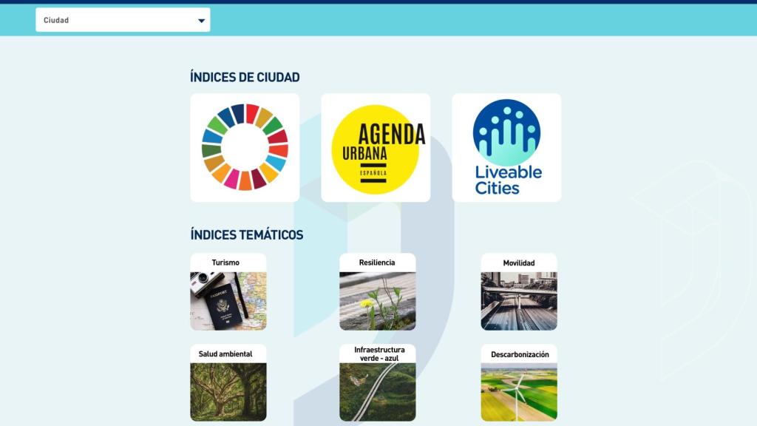Viewport: 757px width, 426px height.
Task: Click the Movilidad card title
Action: click(x=518, y=263)
